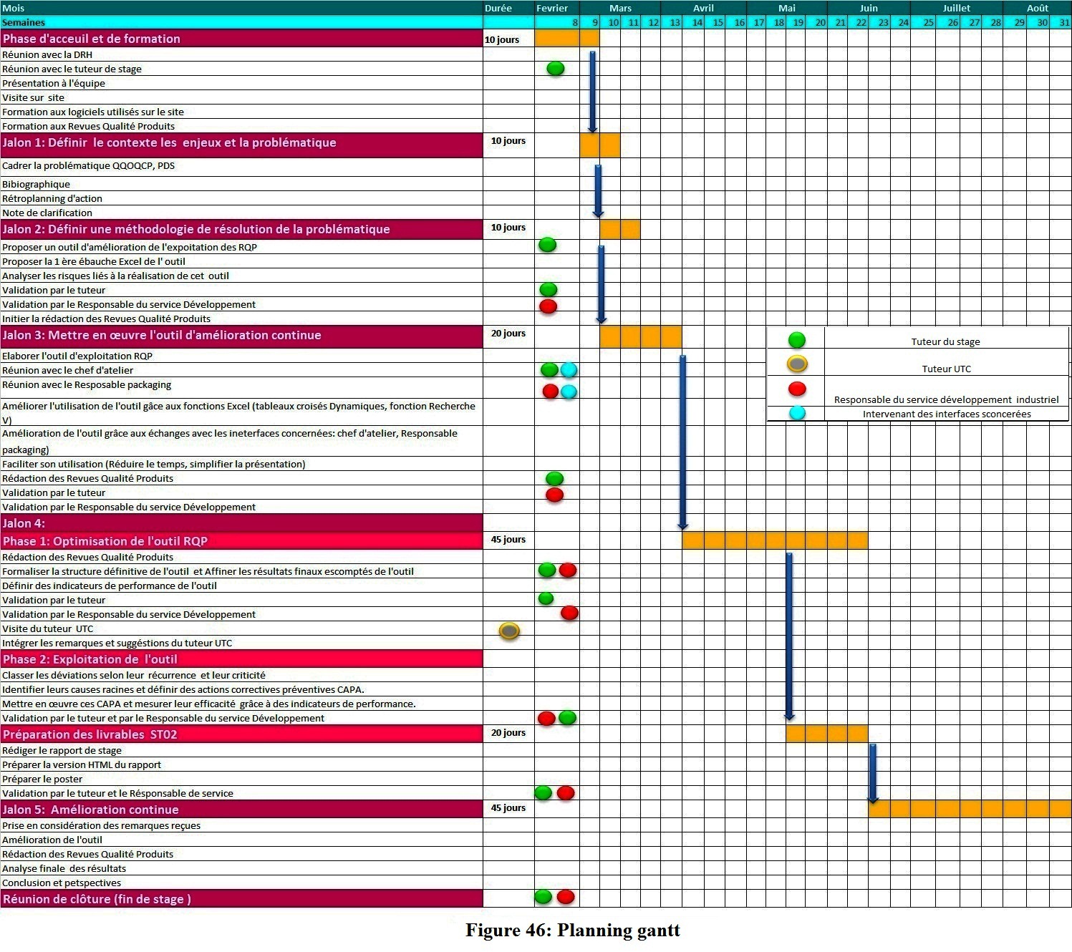
Task: Click the Mars month column header
Action: click(620, 8)
